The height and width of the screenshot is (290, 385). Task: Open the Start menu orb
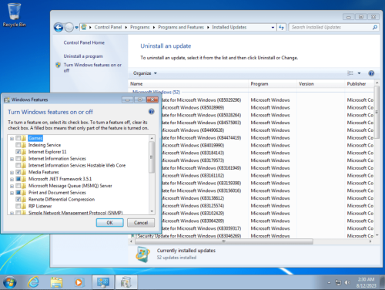[9, 282]
